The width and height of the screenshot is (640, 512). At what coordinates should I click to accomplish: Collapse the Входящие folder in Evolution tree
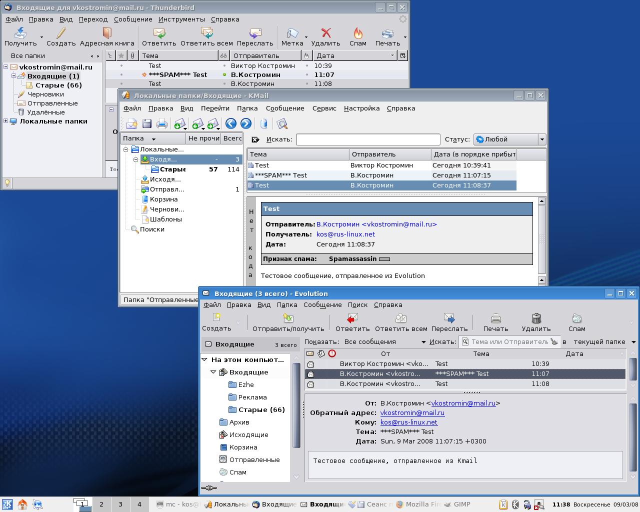click(x=213, y=372)
